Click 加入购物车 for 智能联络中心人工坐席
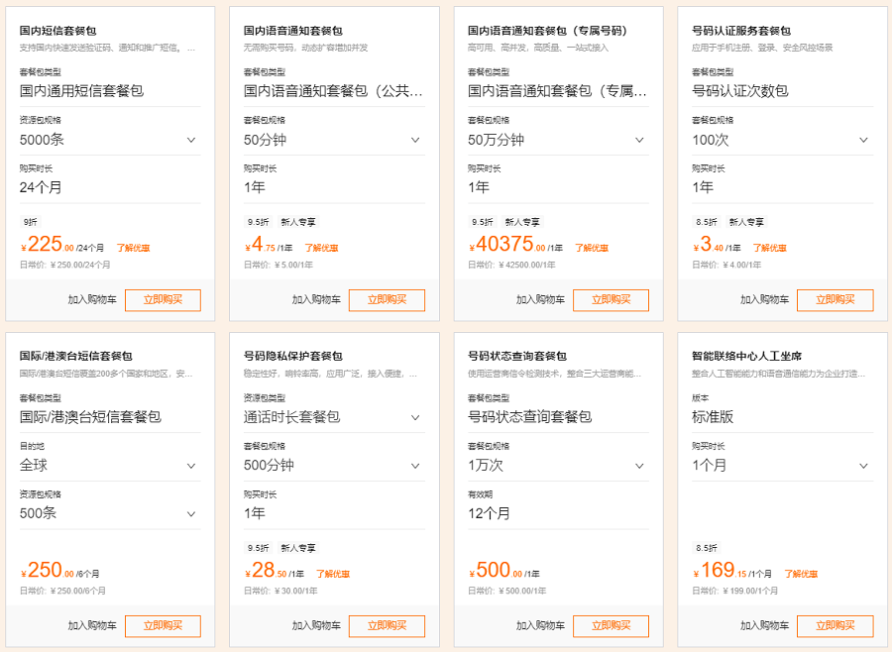Image resolution: width=892 pixels, height=652 pixels. [x=764, y=626]
